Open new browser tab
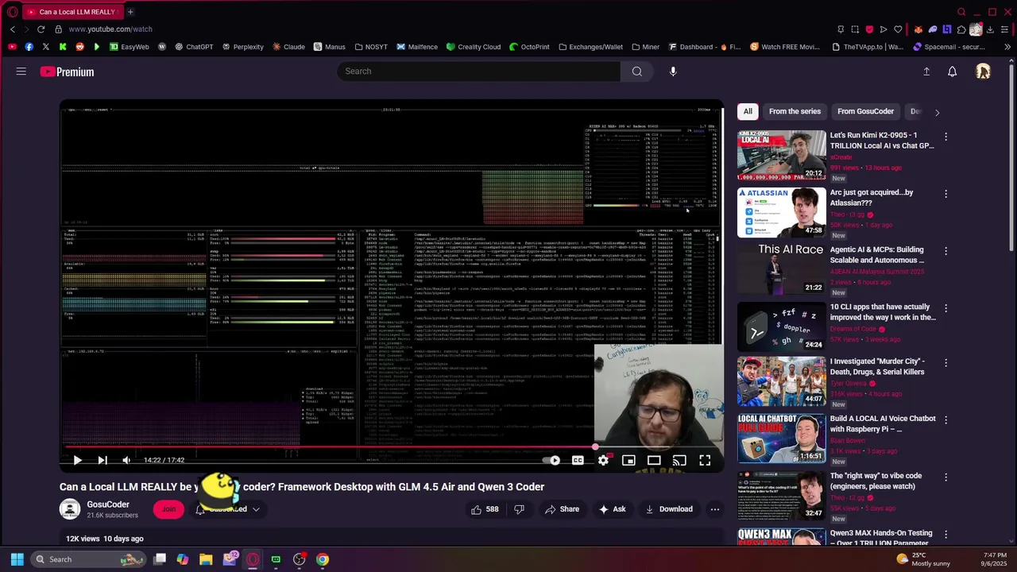Viewport: 1017px width, 572px height. pyautogui.click(x=130, y=12)
